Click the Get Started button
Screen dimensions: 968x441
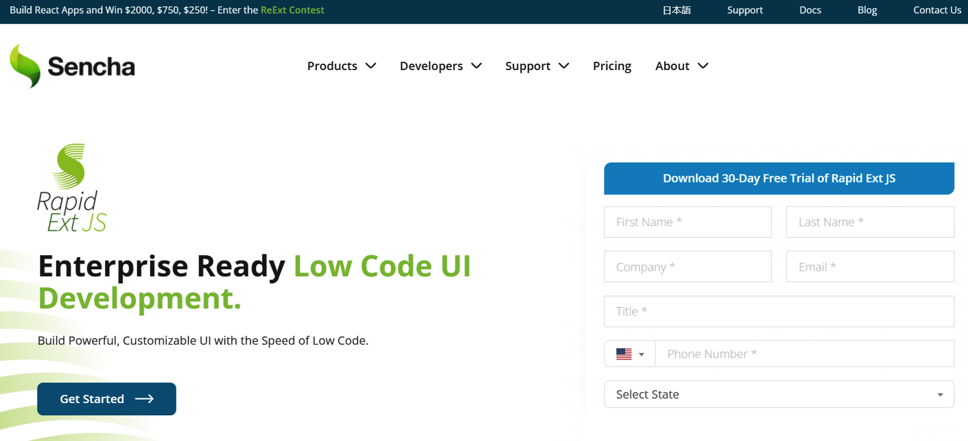(107, 399)
